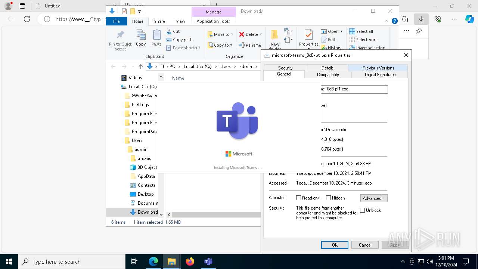The width and height of the screenshot is (478, 269).
Task: Click Invert selection in the ribbon
Action: 367,48
